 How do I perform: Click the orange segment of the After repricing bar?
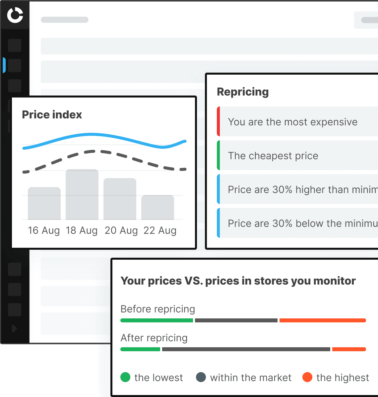pos(349,349)
